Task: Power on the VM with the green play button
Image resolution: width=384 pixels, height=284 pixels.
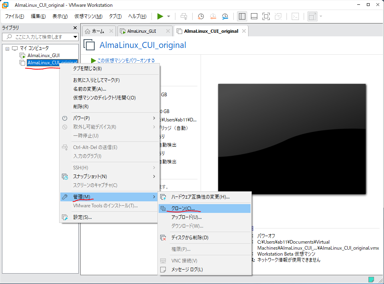Action: tap(160, 16)
